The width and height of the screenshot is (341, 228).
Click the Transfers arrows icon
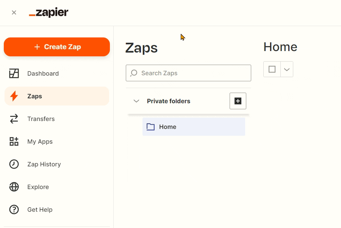[14, 119]
